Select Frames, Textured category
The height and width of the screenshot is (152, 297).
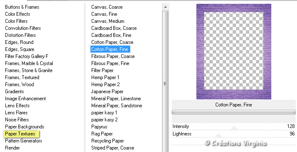click(x=22, y=77)
